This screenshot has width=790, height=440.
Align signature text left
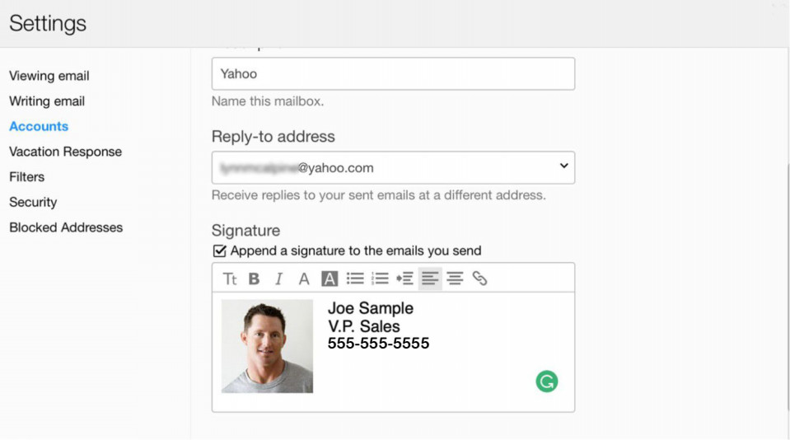430,279
